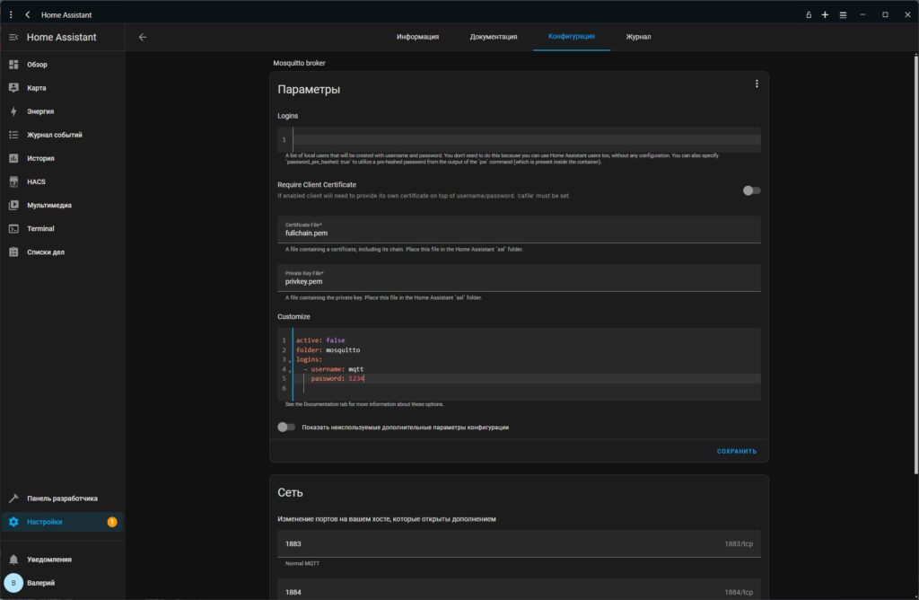The image size is (919, 600).
Task: Toggle Require Client Certificate switch
Action: coord(751,190)
